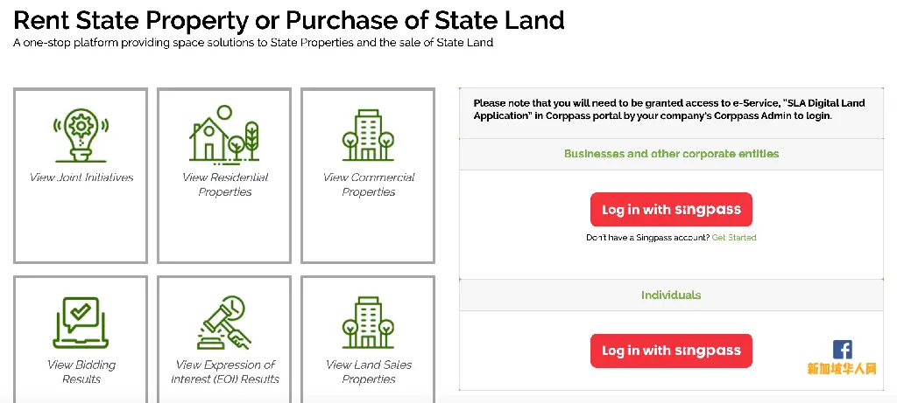Log in with Singpass for Individuals

coord(671,351)
